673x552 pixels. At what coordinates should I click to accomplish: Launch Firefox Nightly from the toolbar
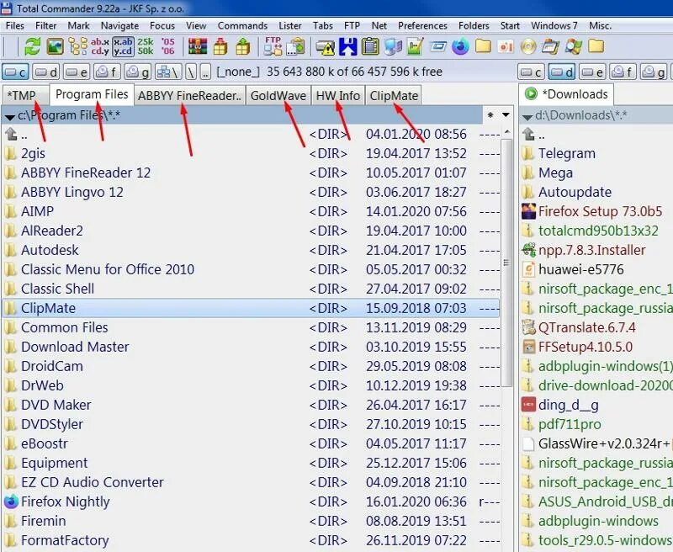click(x=460, y=46)
